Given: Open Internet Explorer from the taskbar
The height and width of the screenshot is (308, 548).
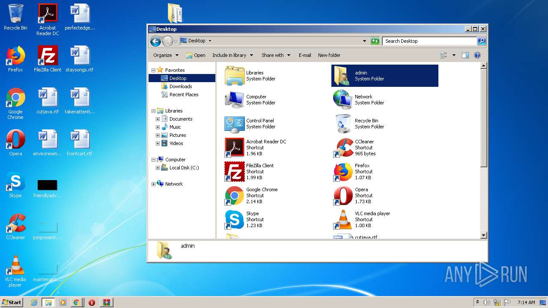Looking at the screenshot, I should point(34,302).
